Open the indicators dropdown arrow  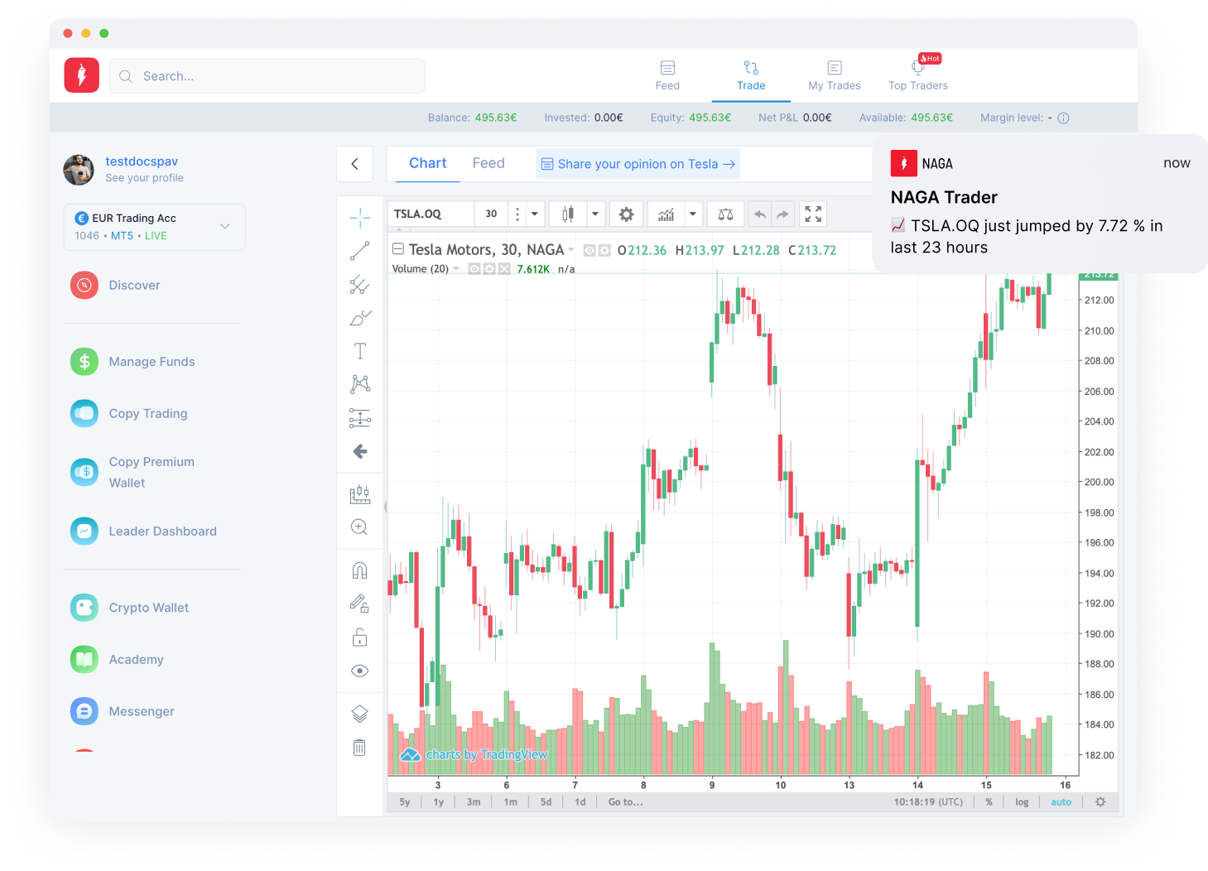point(692,214)
